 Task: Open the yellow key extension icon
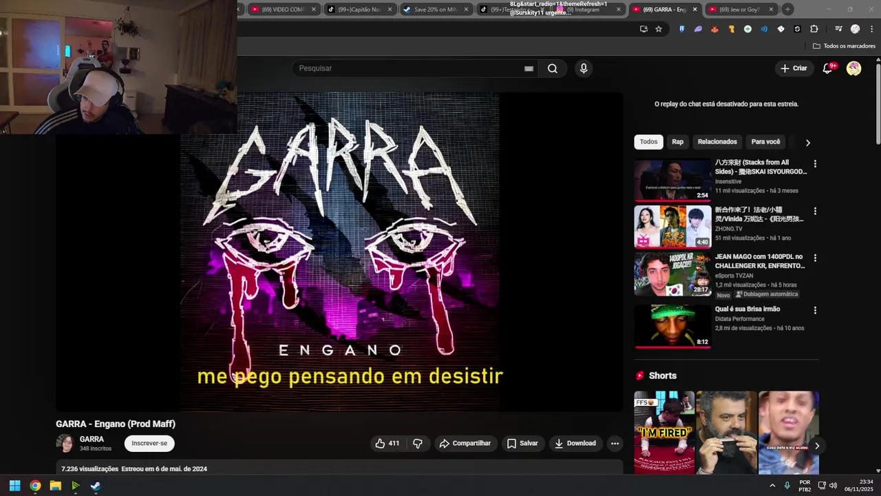tap(731, 29)
